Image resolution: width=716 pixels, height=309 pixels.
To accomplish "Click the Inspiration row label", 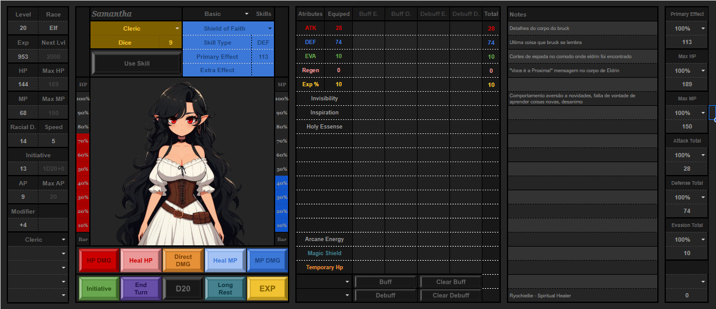I will [x=324, y=113].
